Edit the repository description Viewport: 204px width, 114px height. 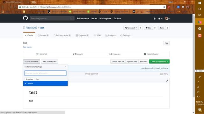(166, 43)
